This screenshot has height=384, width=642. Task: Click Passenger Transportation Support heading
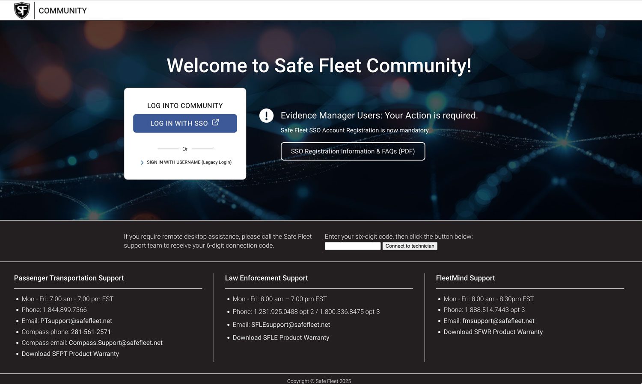click(69, 278)
